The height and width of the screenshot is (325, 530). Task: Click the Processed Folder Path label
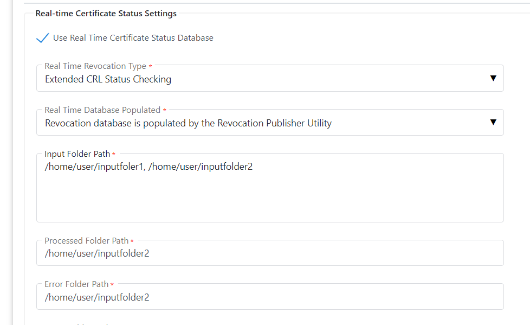[87, 241]
